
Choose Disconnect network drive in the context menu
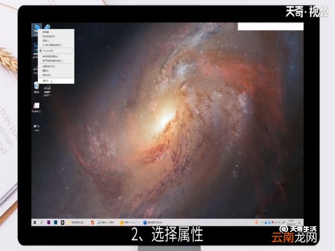[56, 61]
